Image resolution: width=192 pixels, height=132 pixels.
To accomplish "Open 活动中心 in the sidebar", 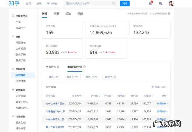I will point(21,28).
